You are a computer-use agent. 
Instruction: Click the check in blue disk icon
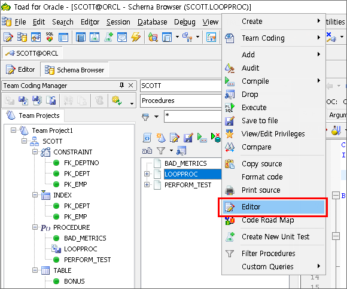(23, 101)
